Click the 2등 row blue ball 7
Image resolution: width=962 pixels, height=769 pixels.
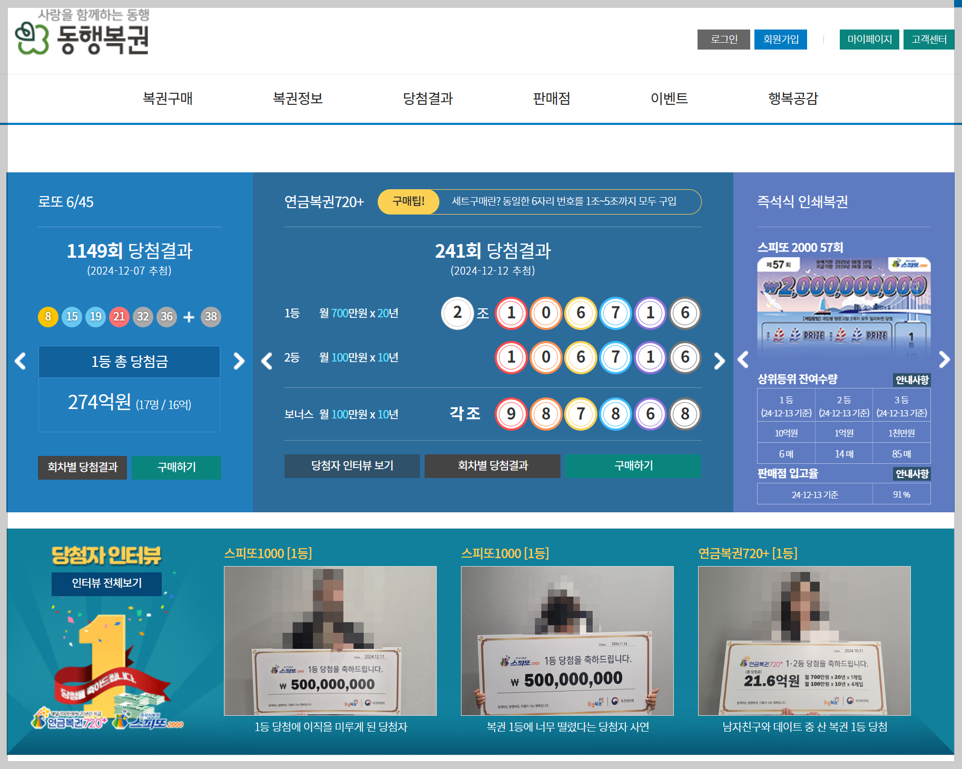coord(615,357)
